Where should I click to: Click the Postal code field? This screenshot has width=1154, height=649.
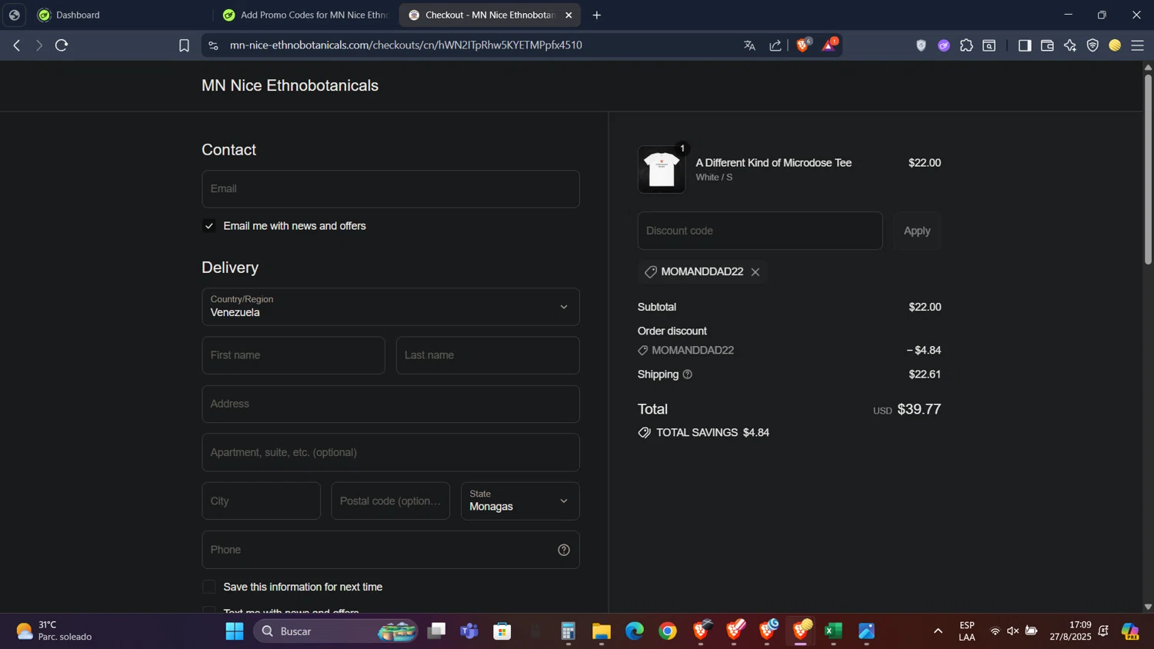tap(391, 501)
